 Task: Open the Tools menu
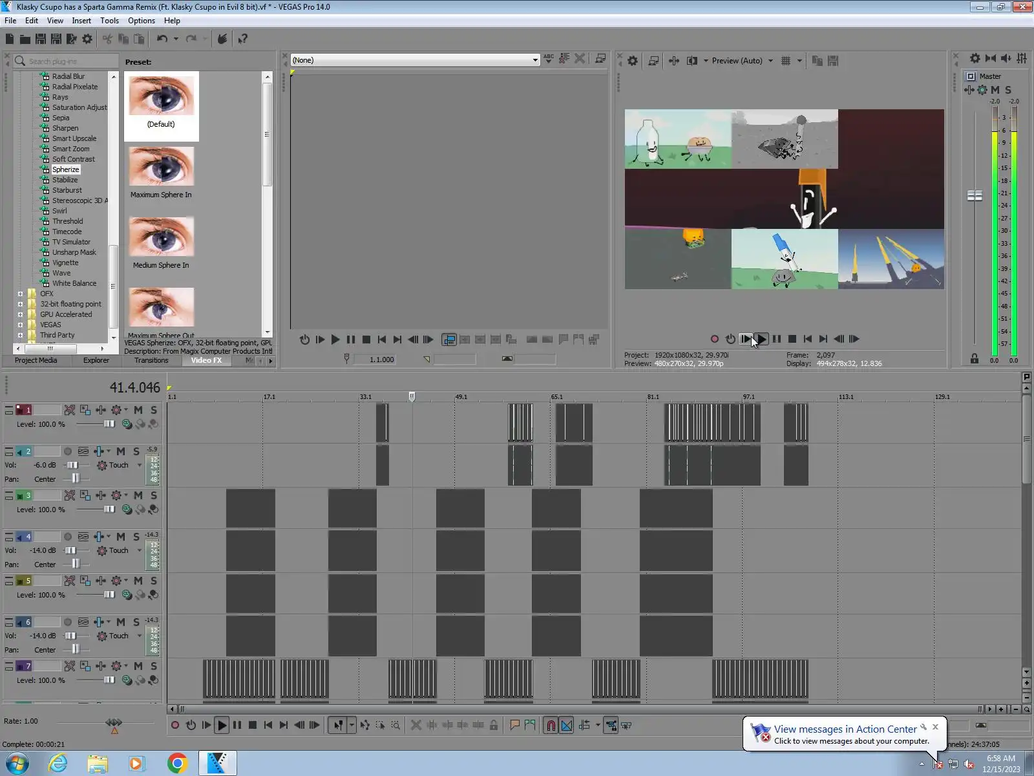click(109, 21)
